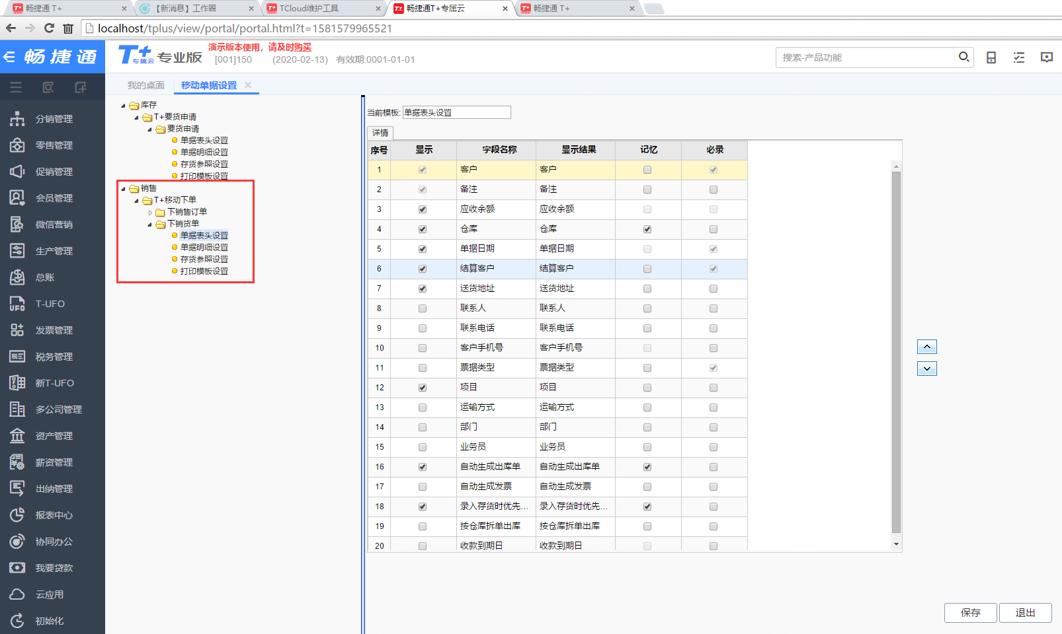1062x634 pixels.
Task: Open the 零售管理 module icon
Action: pos(17,145)
